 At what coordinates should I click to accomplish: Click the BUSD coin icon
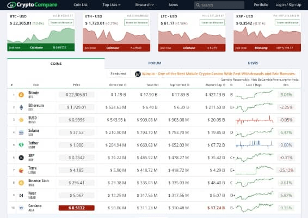21,120
